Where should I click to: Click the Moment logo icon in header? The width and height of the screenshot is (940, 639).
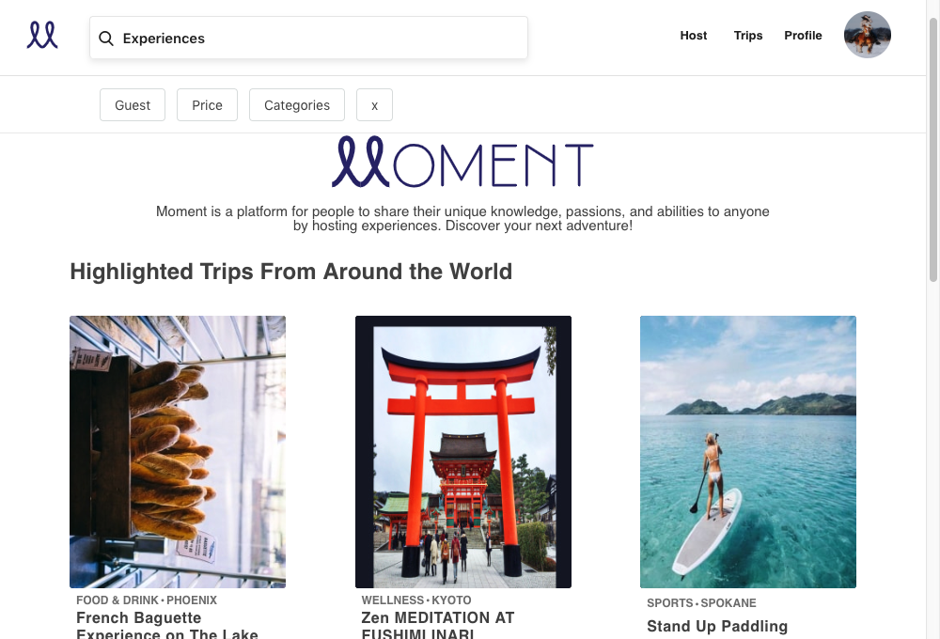[x=42, y=36]
